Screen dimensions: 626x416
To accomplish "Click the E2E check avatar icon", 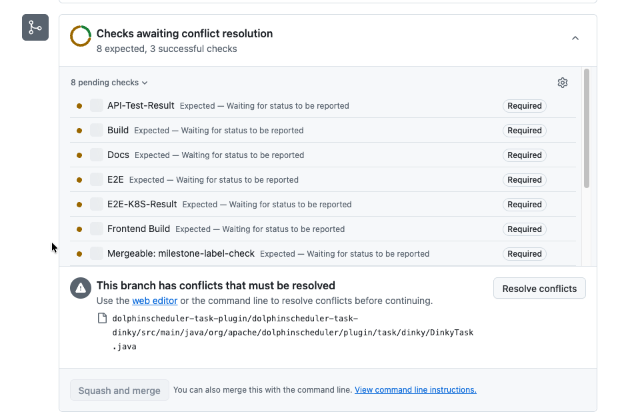I will 97,179.
